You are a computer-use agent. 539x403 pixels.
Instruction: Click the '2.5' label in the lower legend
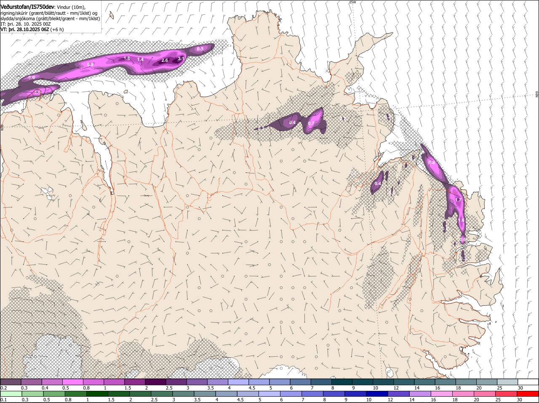click(x=154, y=400)
